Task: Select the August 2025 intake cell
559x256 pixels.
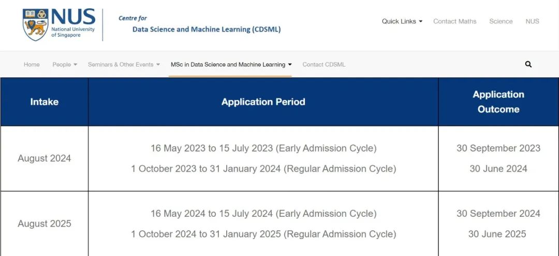Action: click(x=44, y=223)
